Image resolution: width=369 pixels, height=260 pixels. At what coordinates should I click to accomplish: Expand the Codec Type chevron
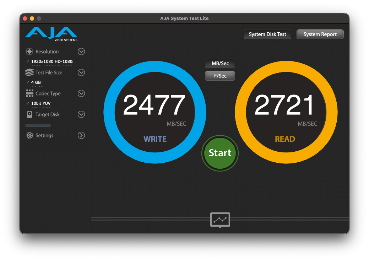pyautogui.click(x=81, y=93)
